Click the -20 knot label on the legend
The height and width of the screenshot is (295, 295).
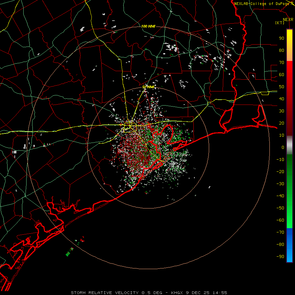pos(280,171)
